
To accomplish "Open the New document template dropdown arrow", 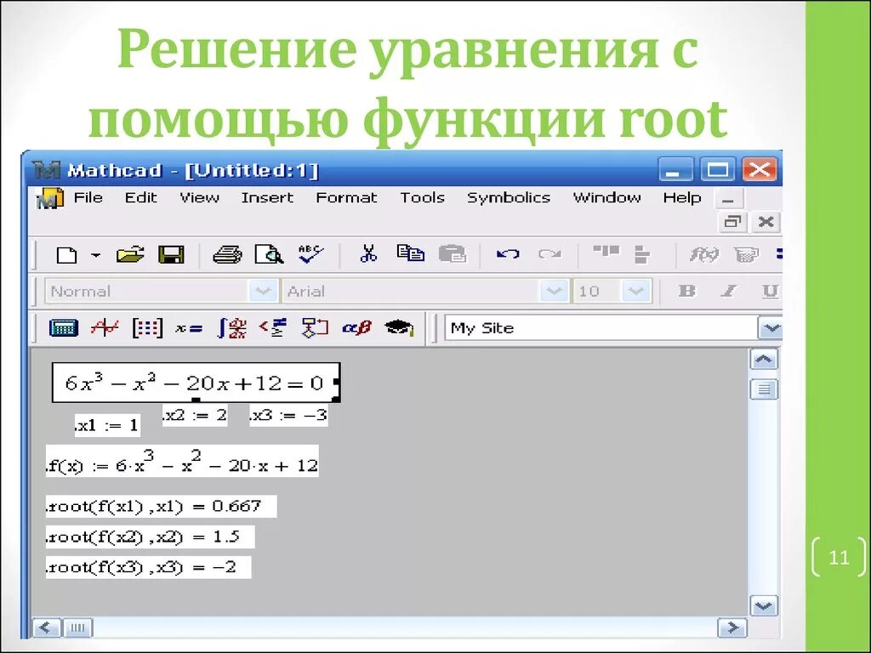I will click(x=96, y=255).
